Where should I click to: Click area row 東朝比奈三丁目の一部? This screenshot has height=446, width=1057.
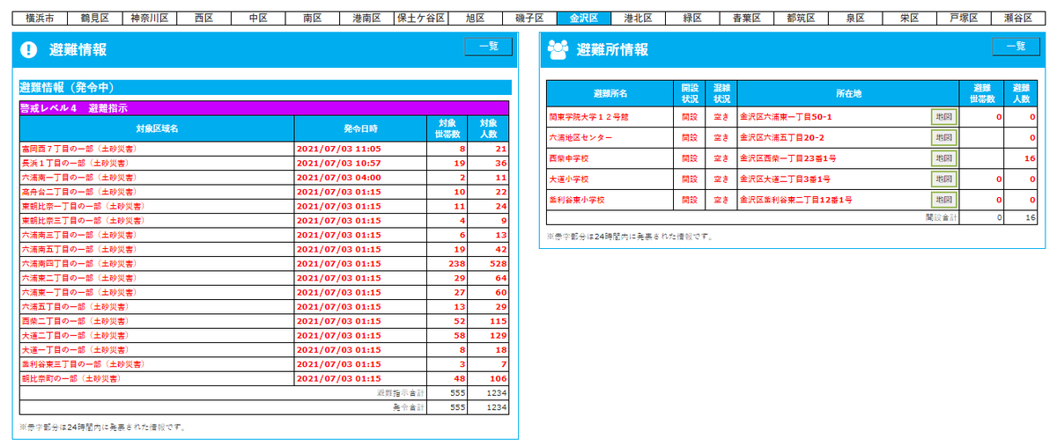point(264,220)
